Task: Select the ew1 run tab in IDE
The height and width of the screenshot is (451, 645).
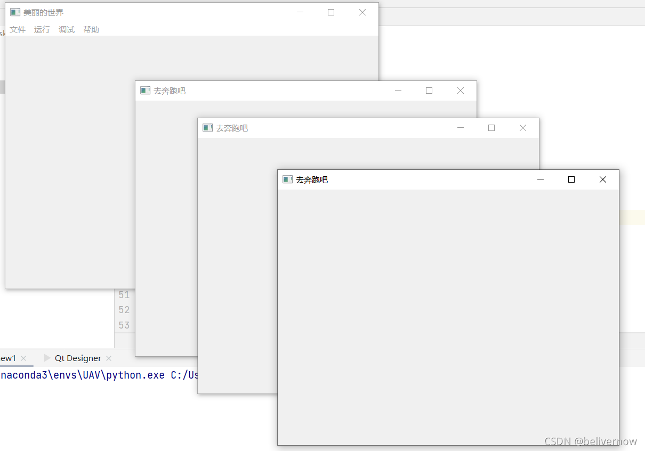Action: point(8,358)
